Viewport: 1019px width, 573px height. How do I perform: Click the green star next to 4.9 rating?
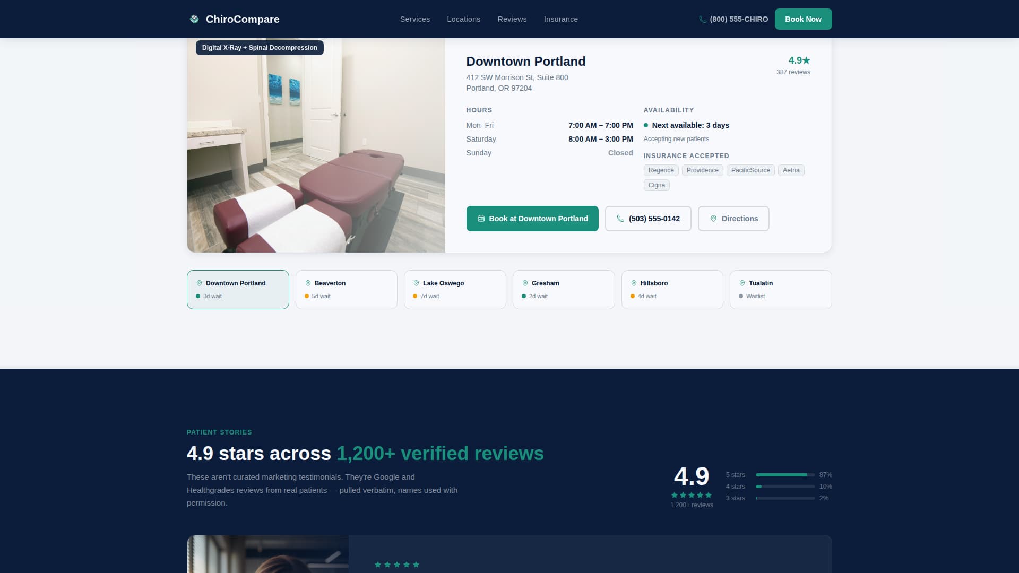pos(806,60)
